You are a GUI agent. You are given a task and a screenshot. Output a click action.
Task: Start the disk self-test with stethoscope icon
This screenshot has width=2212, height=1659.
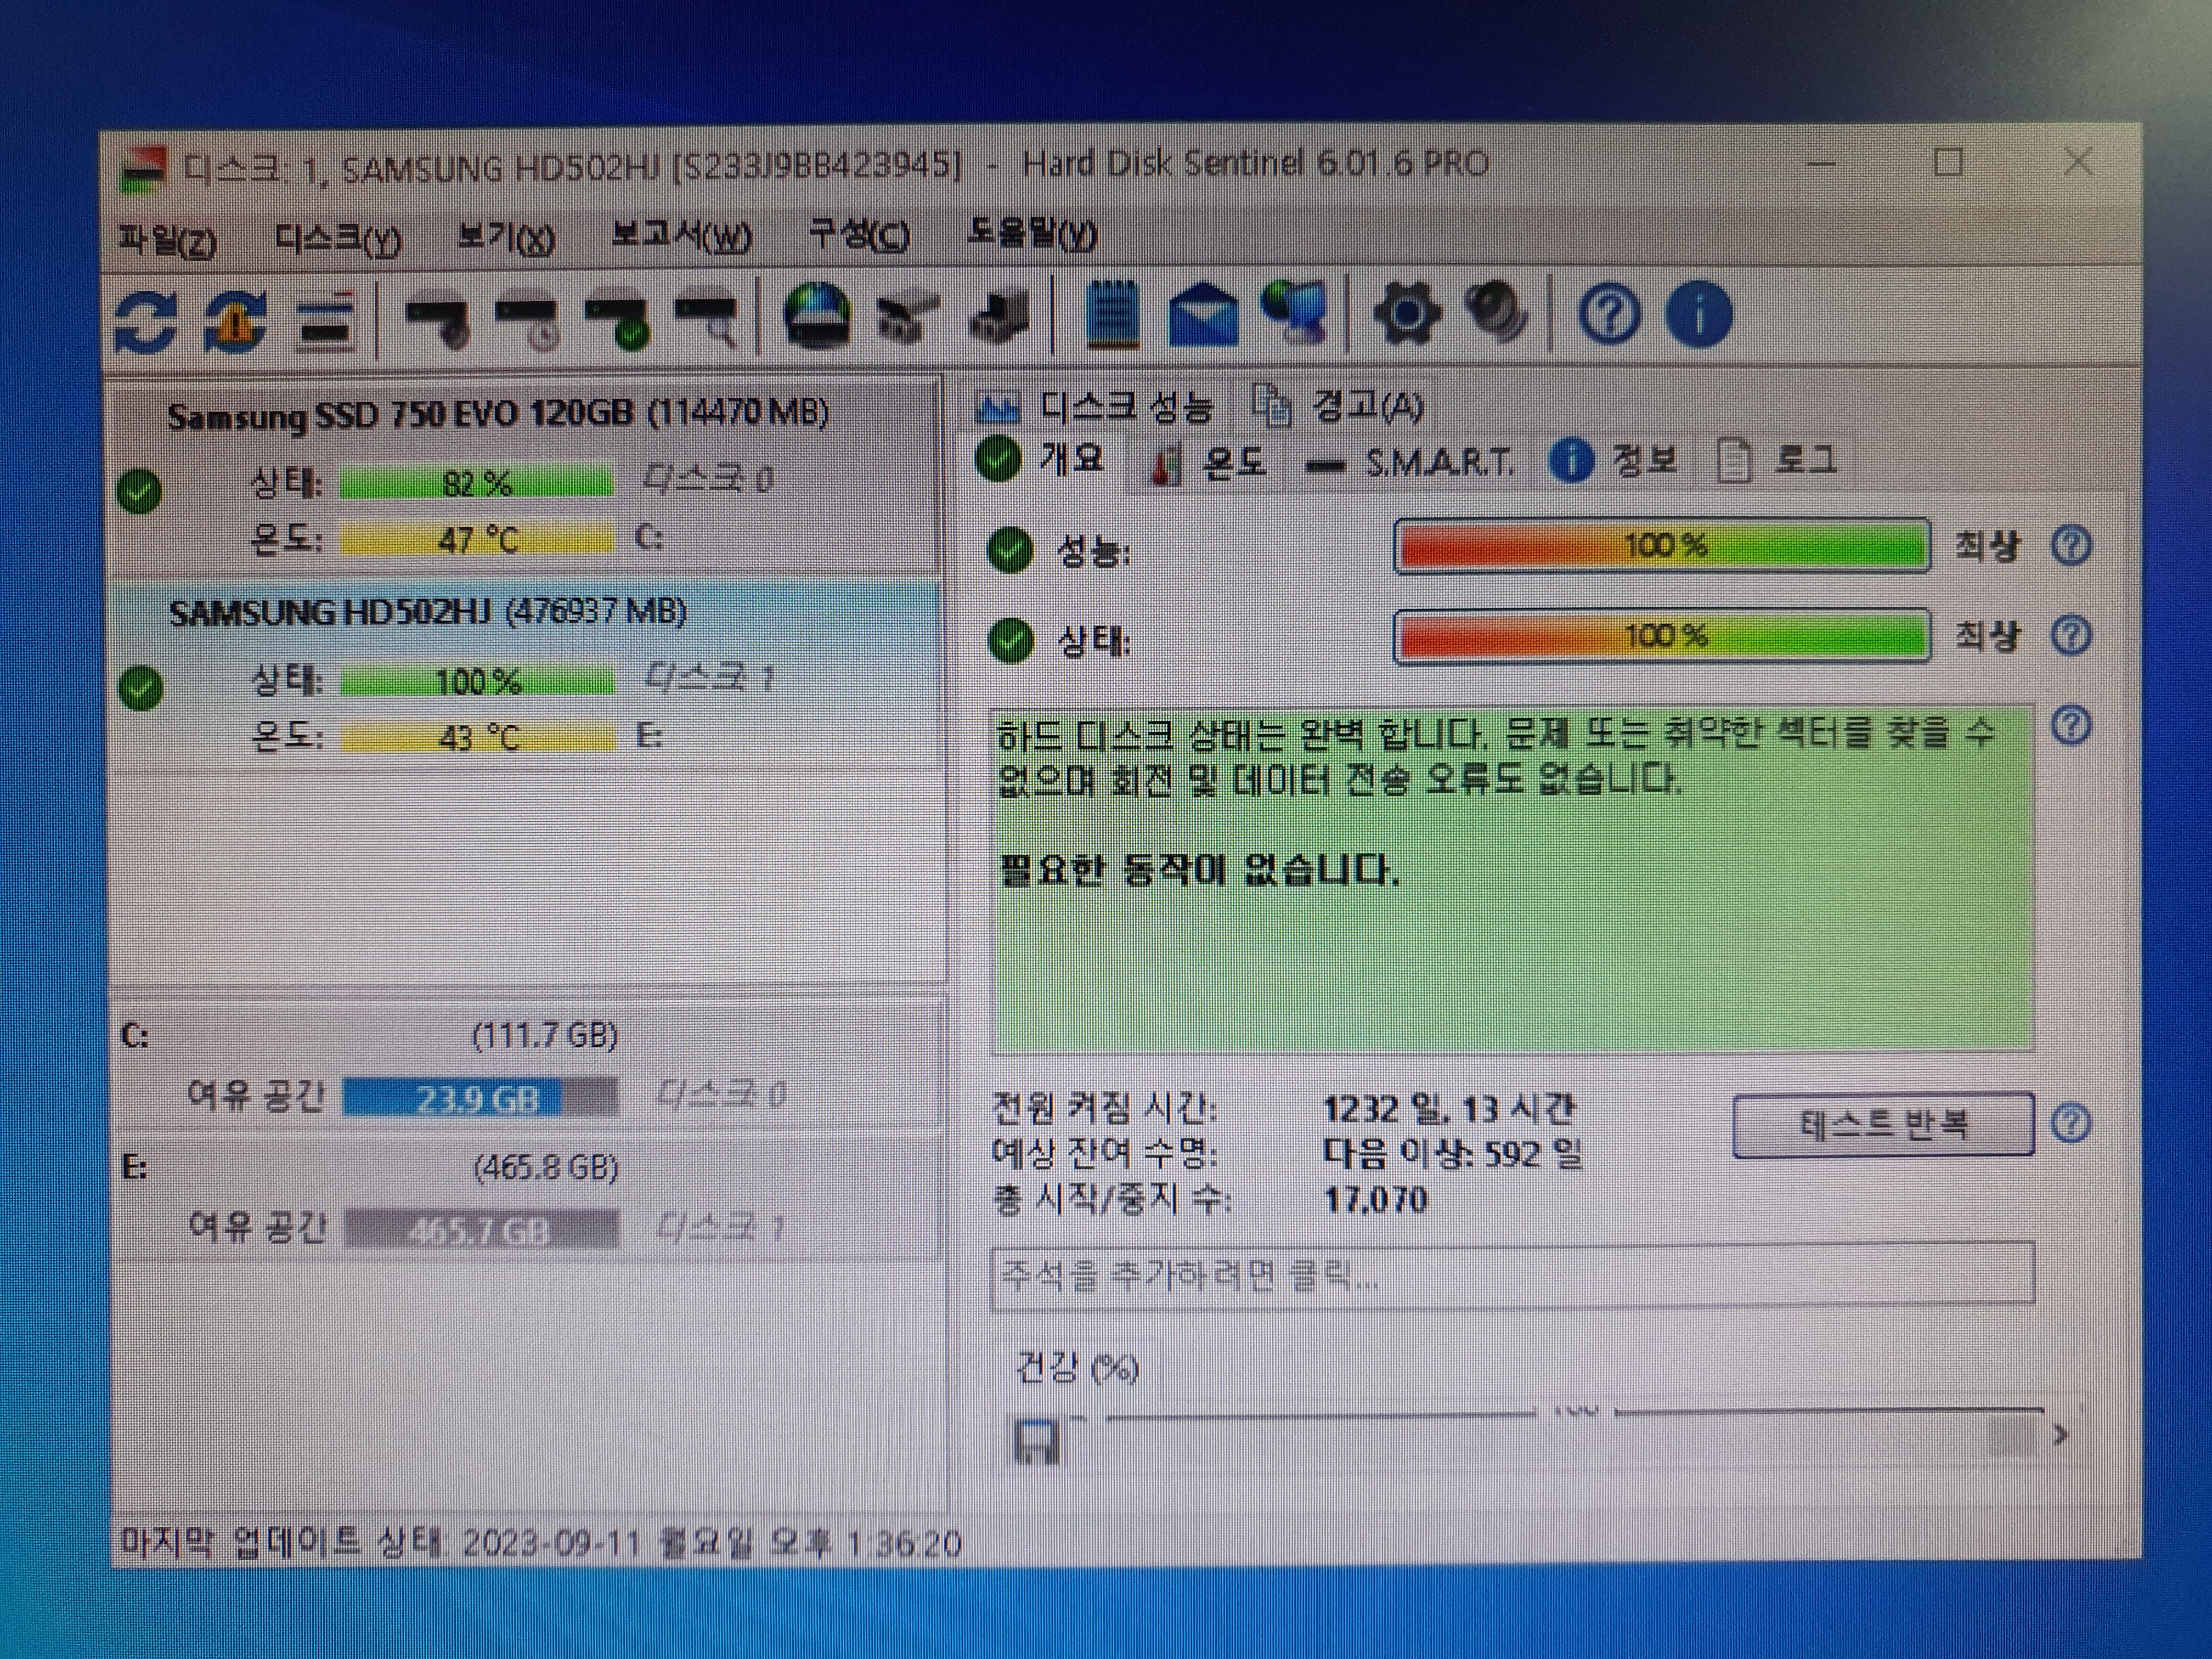point(438,322)
